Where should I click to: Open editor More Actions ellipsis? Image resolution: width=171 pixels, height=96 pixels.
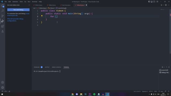coord(169,5)
